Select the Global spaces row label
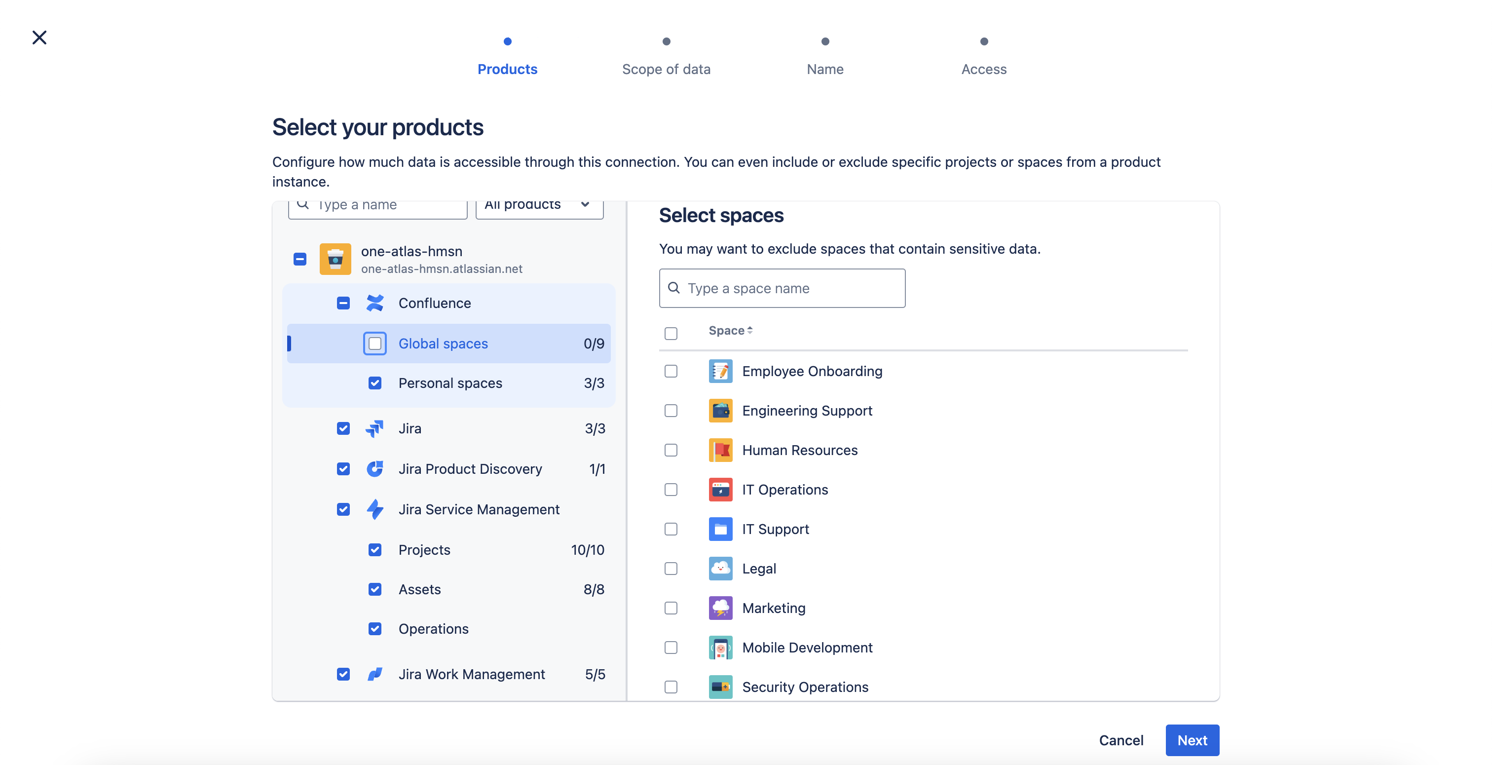 (443, 344)
